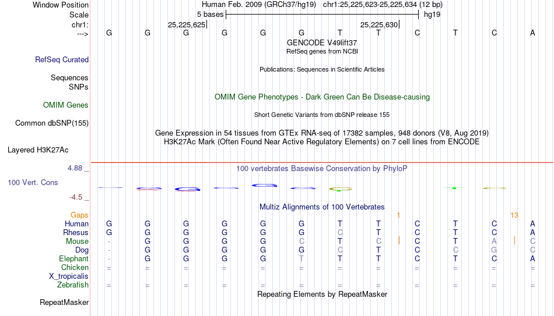Click the Layered H3K27Ac track label
554x316 pixels.
tap(38, 150)
